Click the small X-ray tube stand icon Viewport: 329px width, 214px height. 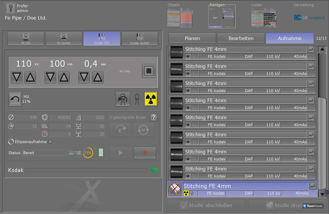coord(137,99)
